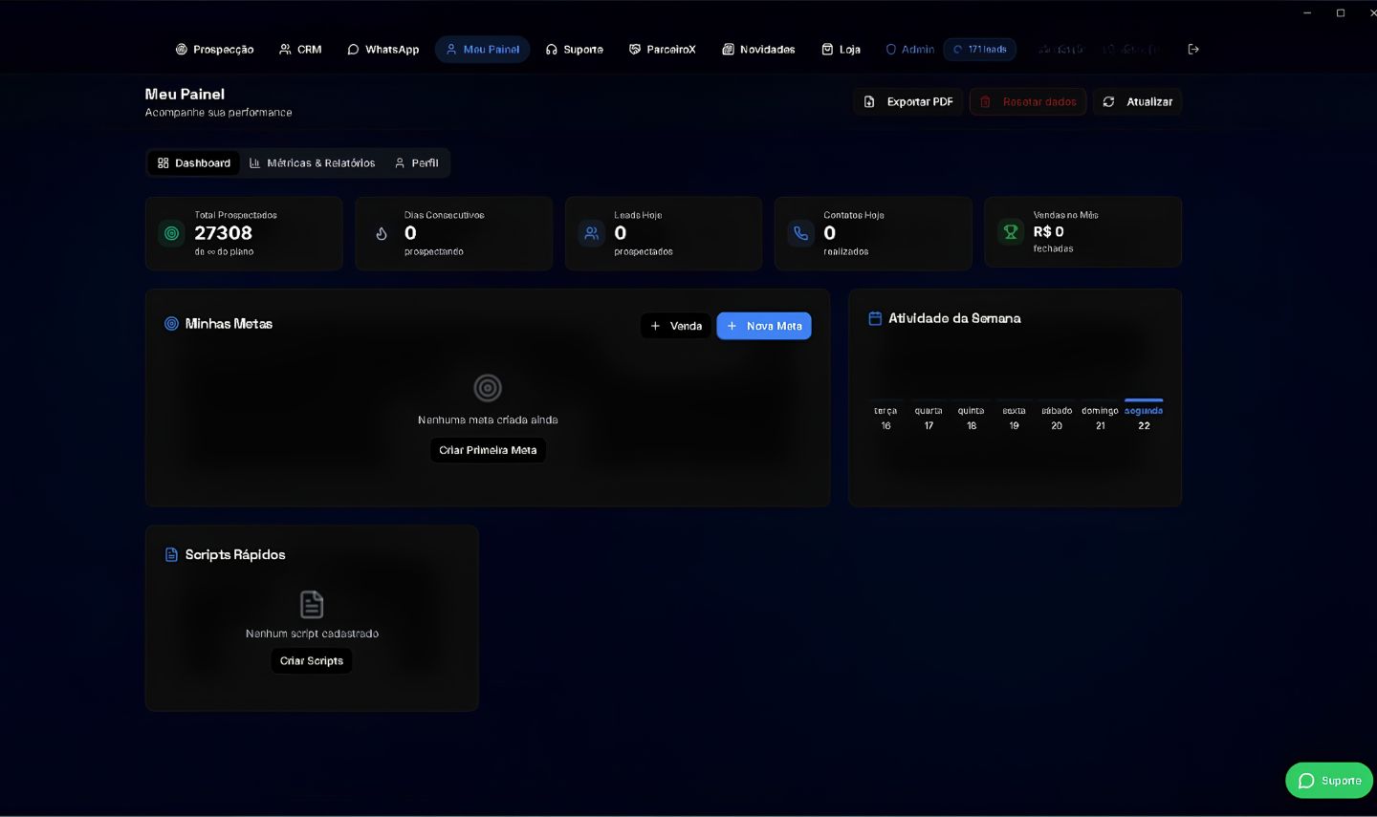1377x817 pixels.
Task: Select segunda 22 highlighted day
Action: pos(1144,417)
